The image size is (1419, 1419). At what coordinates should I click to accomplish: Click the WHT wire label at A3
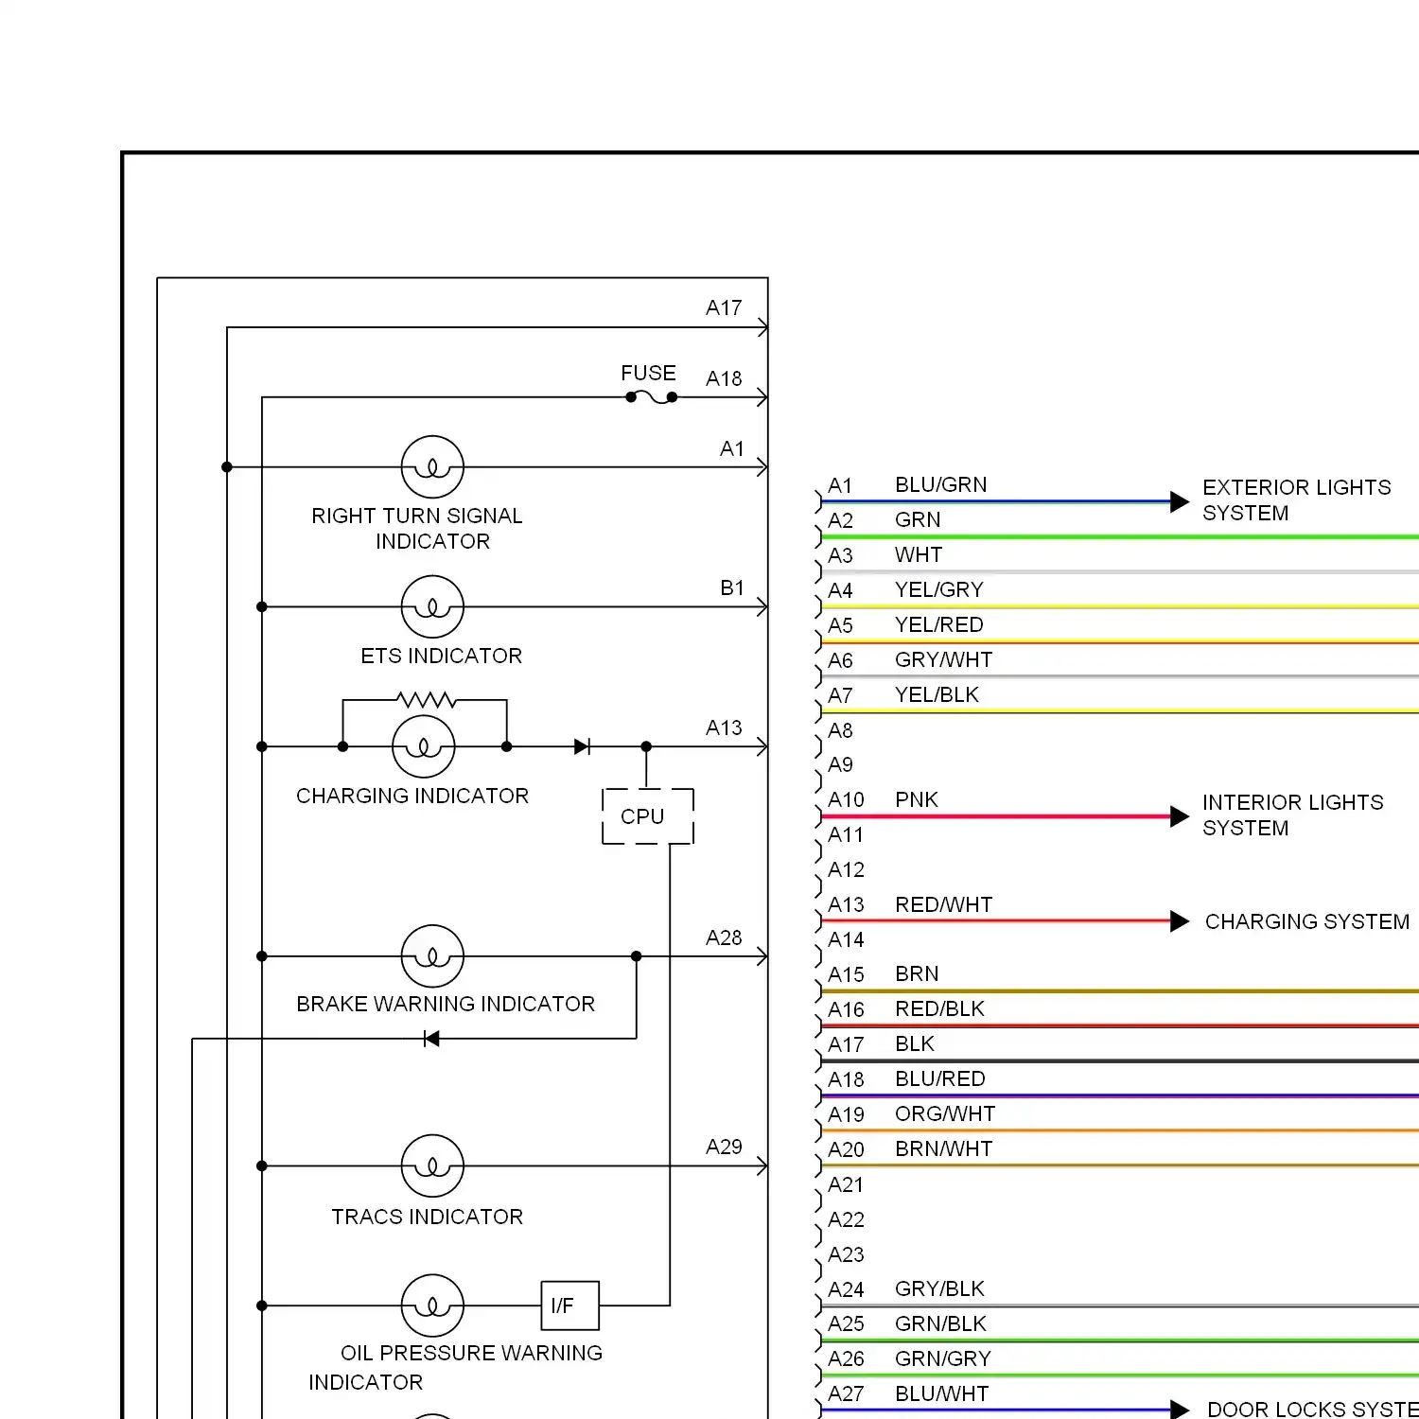(x=919, y=554)
